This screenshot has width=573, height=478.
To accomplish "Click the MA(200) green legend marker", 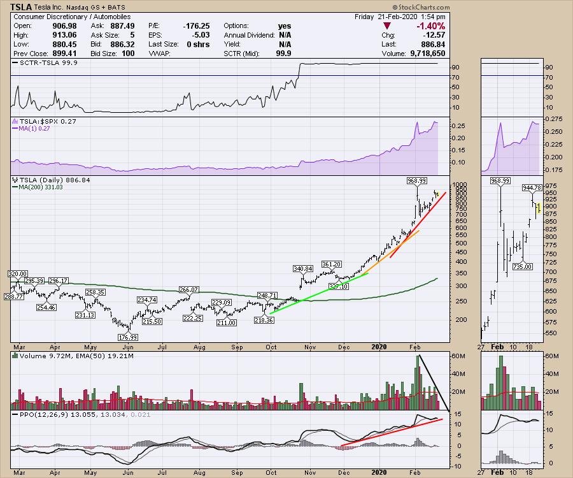I will (14, 187).
